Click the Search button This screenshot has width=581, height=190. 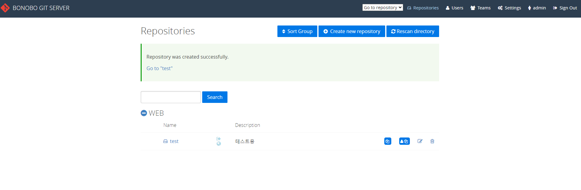[215, 97]
